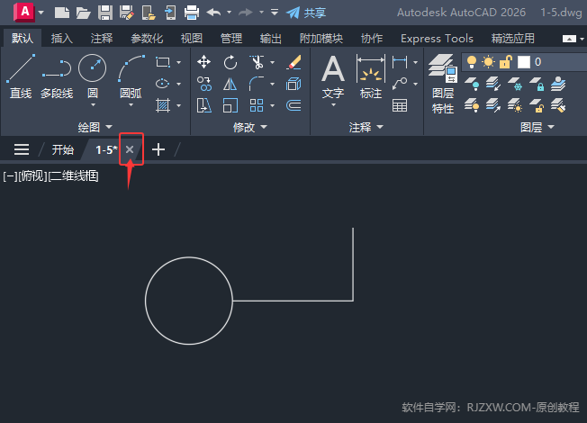Expand the Annotation (注释) panel

(x=366, y=127)
